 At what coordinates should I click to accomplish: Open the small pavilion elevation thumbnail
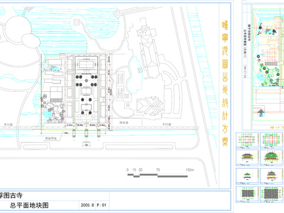tap(247, 176)
